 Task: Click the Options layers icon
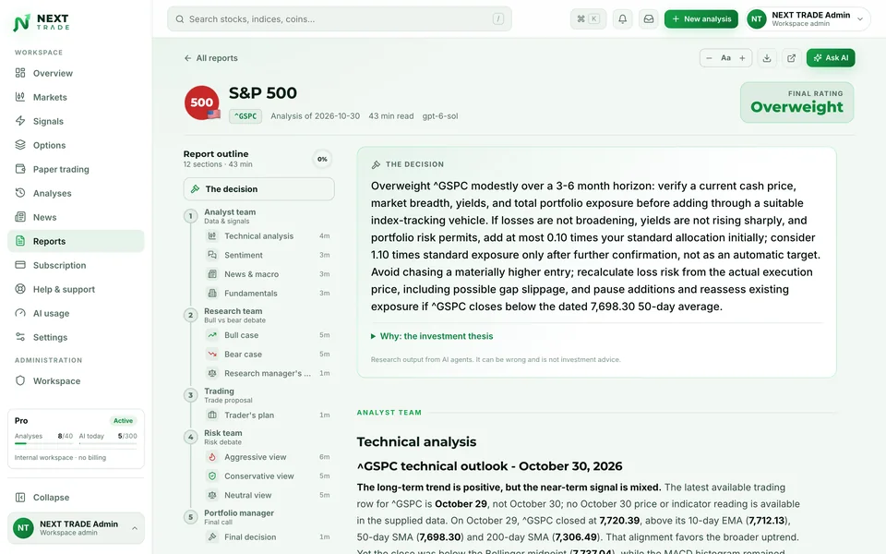(x=20, y=145)
